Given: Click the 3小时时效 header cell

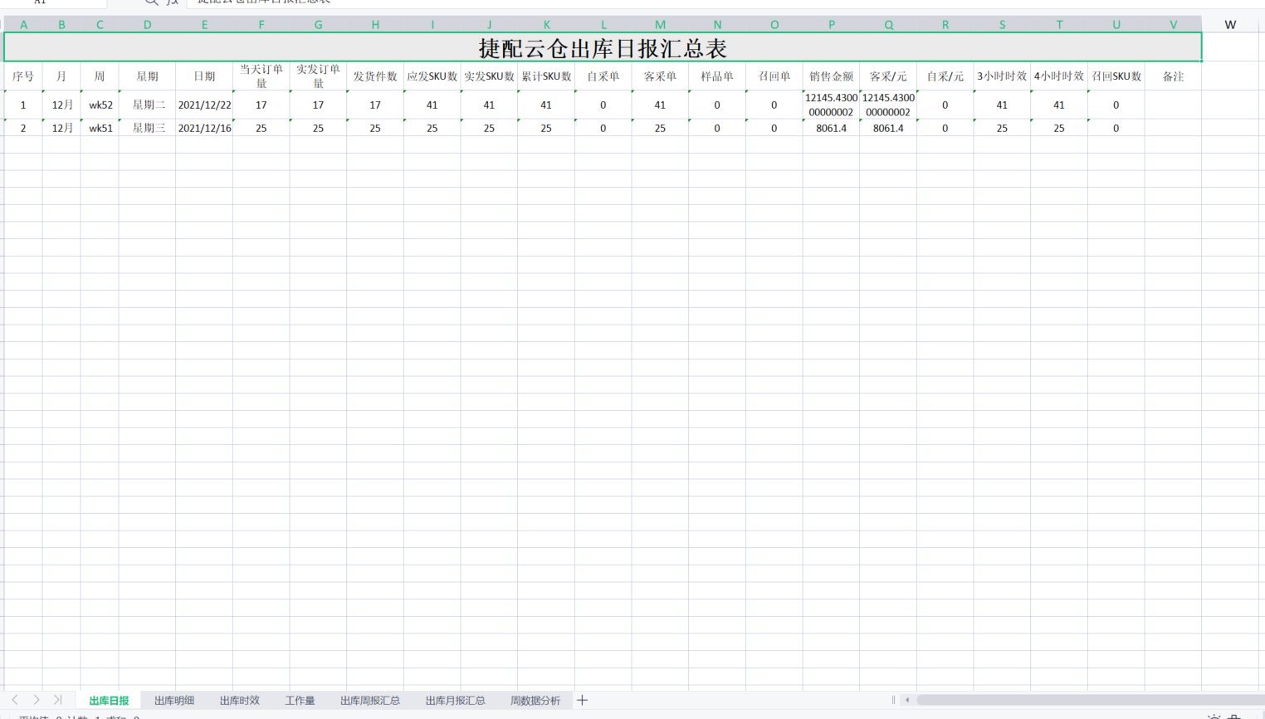Looking at the screenshot, I should pyautogui.click(x=1002, y=76).
